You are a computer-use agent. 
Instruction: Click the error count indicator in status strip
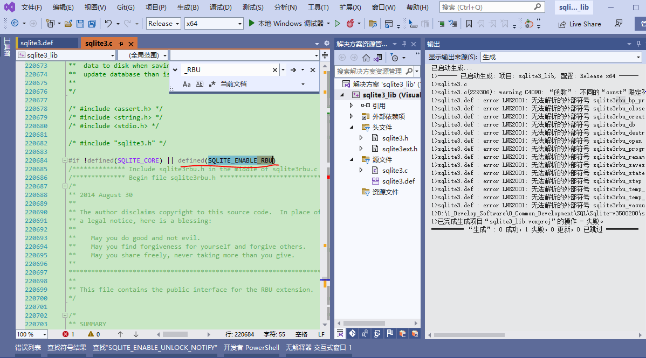click(68, 334)
